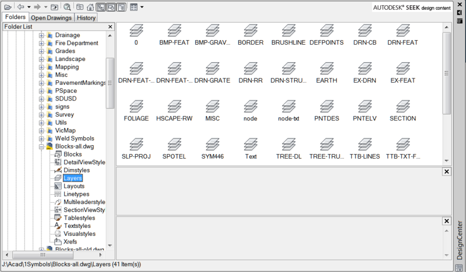Select the DRN-GRATE layer icon

pos(212,69)
